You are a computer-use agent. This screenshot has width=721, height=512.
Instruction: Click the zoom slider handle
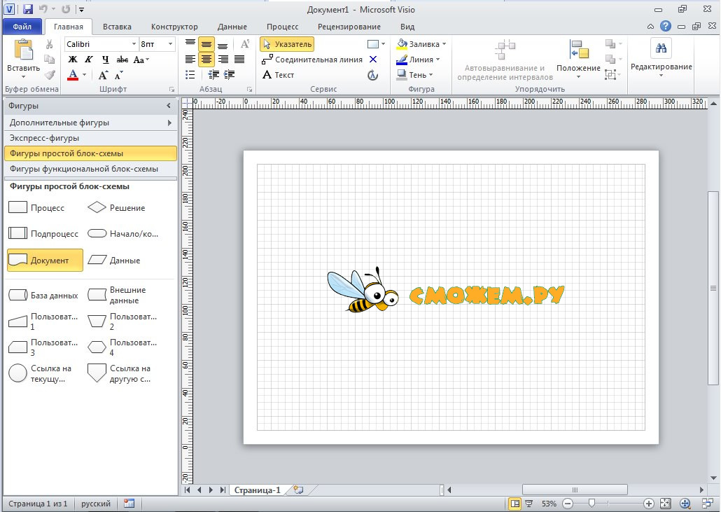[591, 504]
